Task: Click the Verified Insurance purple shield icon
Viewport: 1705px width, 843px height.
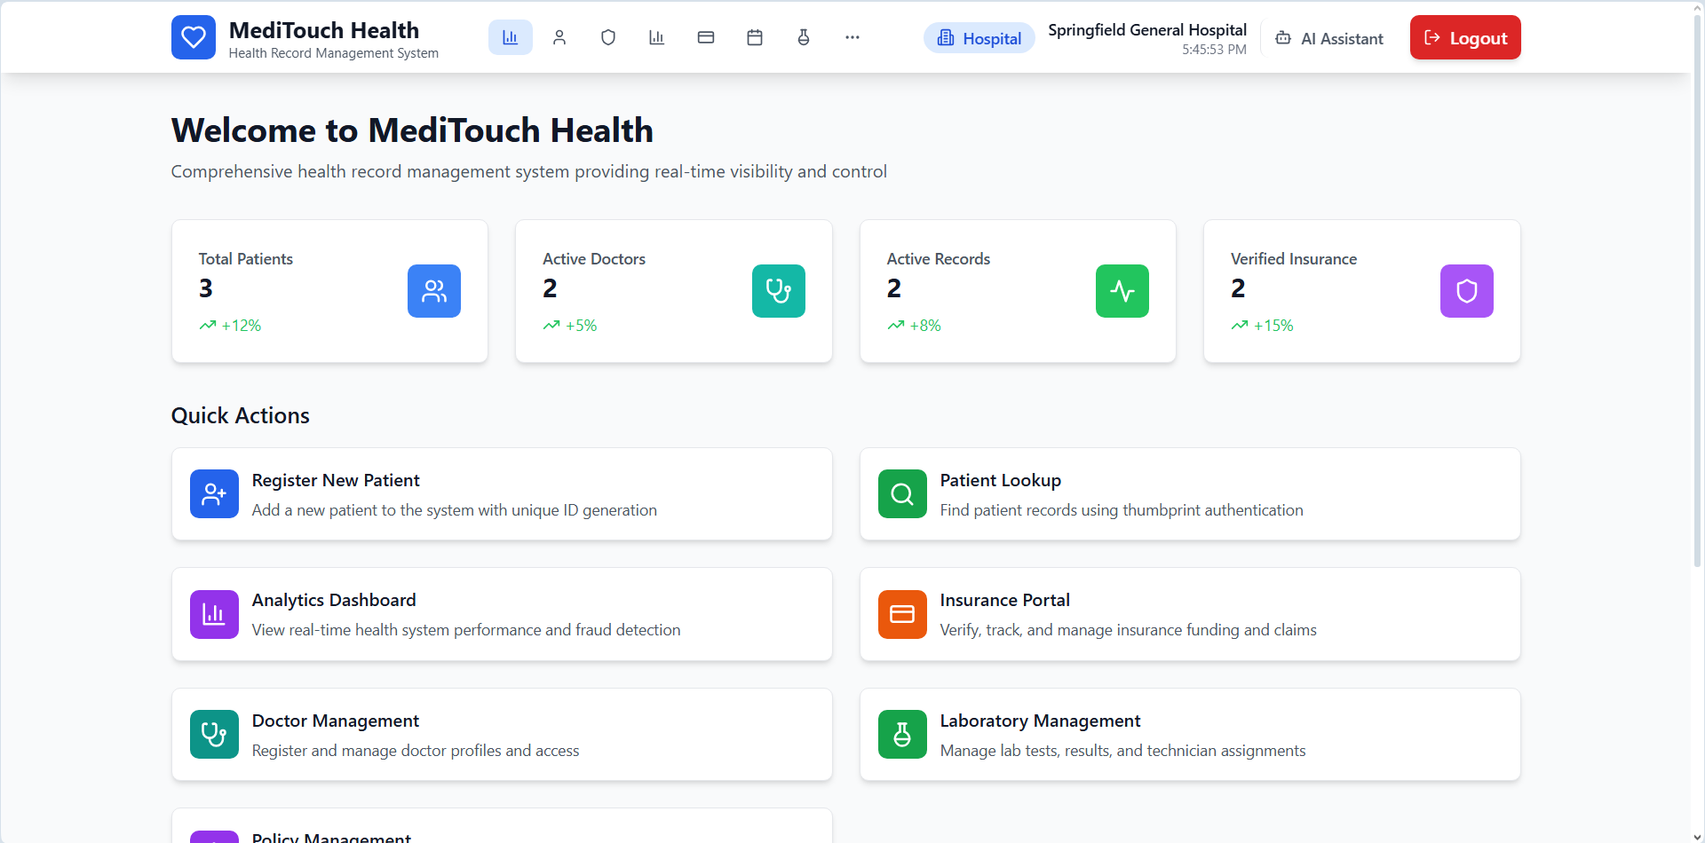Action: tap(1467, 291)
